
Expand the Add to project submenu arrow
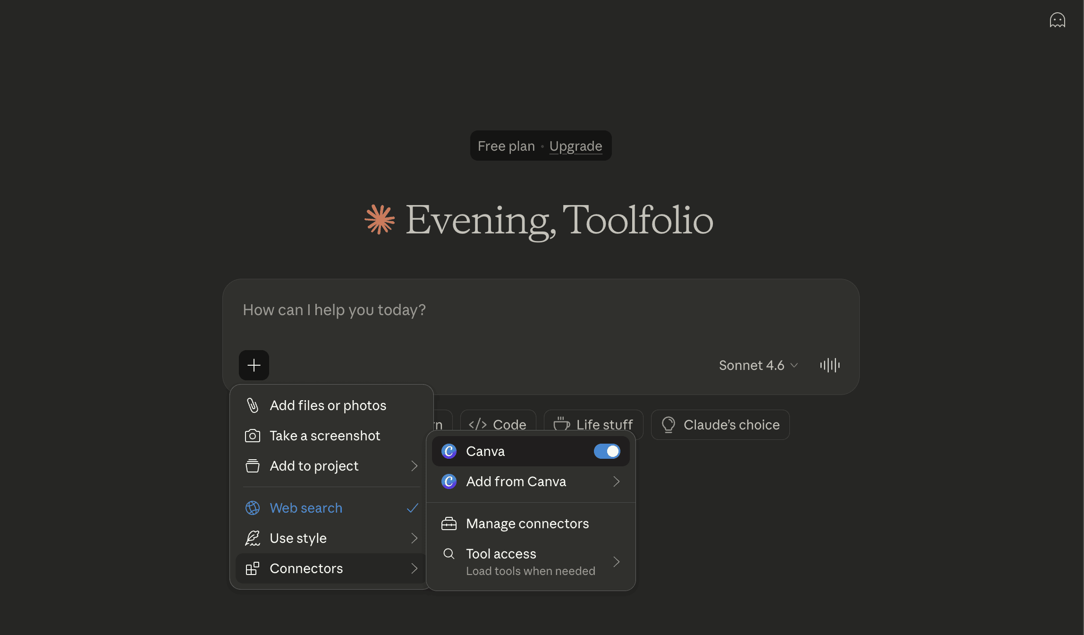(414, 466)
